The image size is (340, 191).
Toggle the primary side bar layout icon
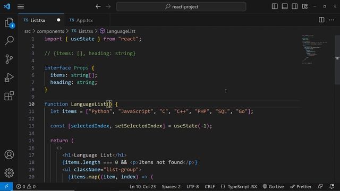275,6
